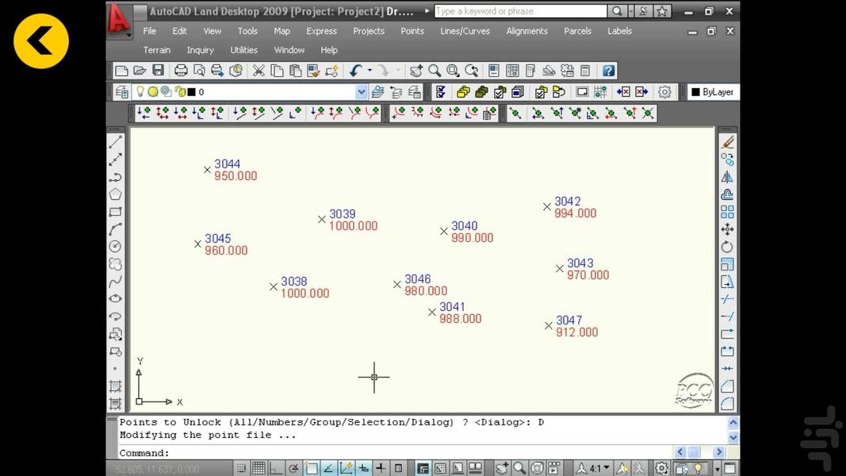846x476 pixels.
Task: Select the Rectangle tool
Action: [115, 211]
